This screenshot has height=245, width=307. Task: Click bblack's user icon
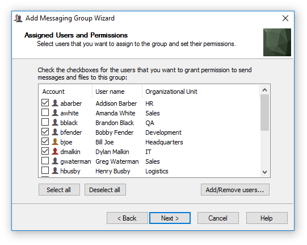click(x=55, y=122)
